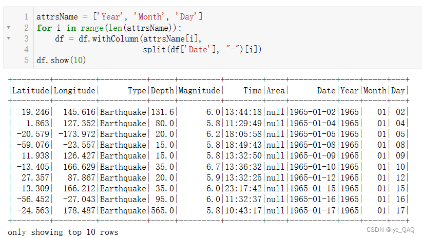
Task: Click 'only showing top 10 rows' text
Action: (x=63, y=232)
